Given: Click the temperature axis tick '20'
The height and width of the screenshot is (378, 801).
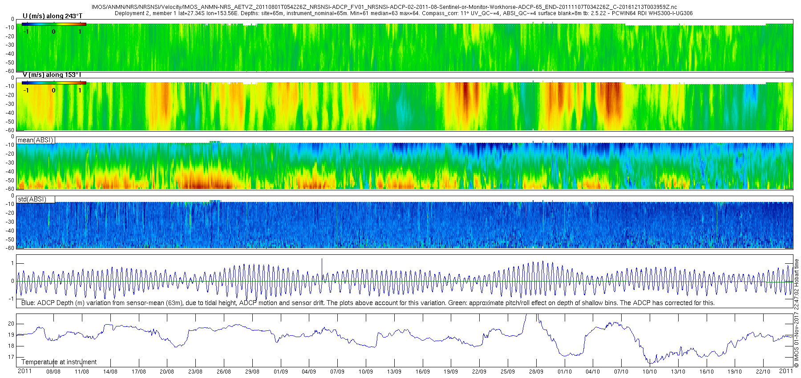Looking at the screenshot, I should tap(11, 324).
